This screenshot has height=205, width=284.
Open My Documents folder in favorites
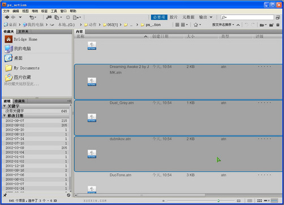click(8, 68)
